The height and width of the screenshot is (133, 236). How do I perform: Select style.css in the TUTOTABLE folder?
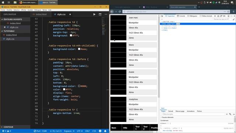coord(10,39)
